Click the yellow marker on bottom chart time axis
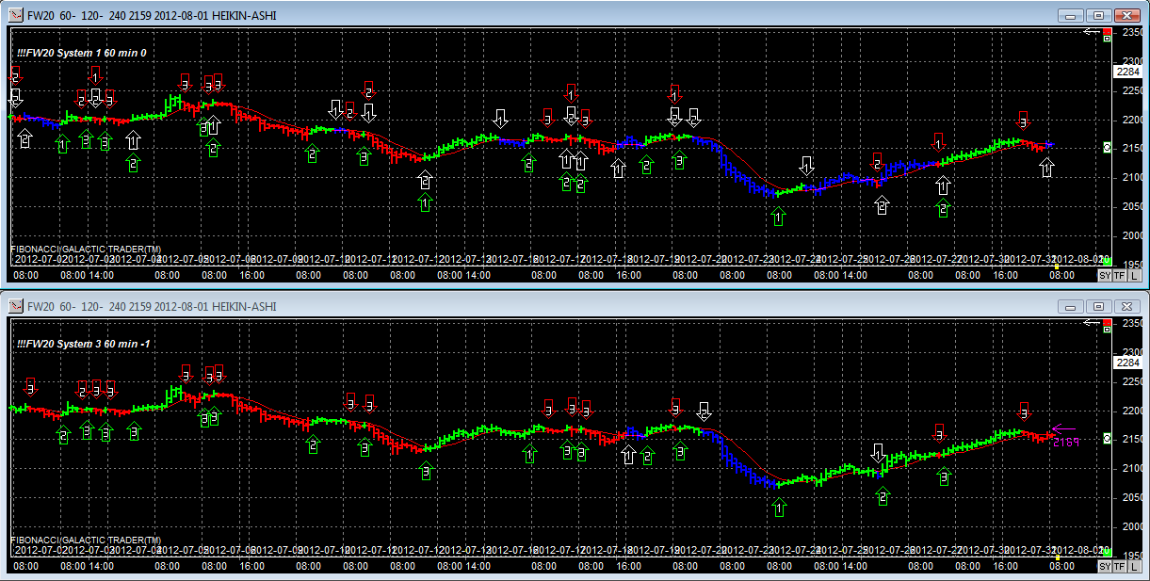Image resolution: width=1150 pixels, height=581 pixels. [1059, 557]
